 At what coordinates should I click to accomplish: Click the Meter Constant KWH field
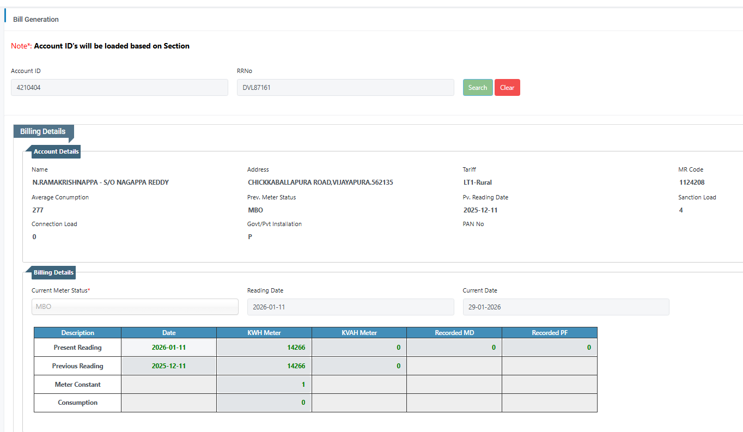click(x=264, y=385)
